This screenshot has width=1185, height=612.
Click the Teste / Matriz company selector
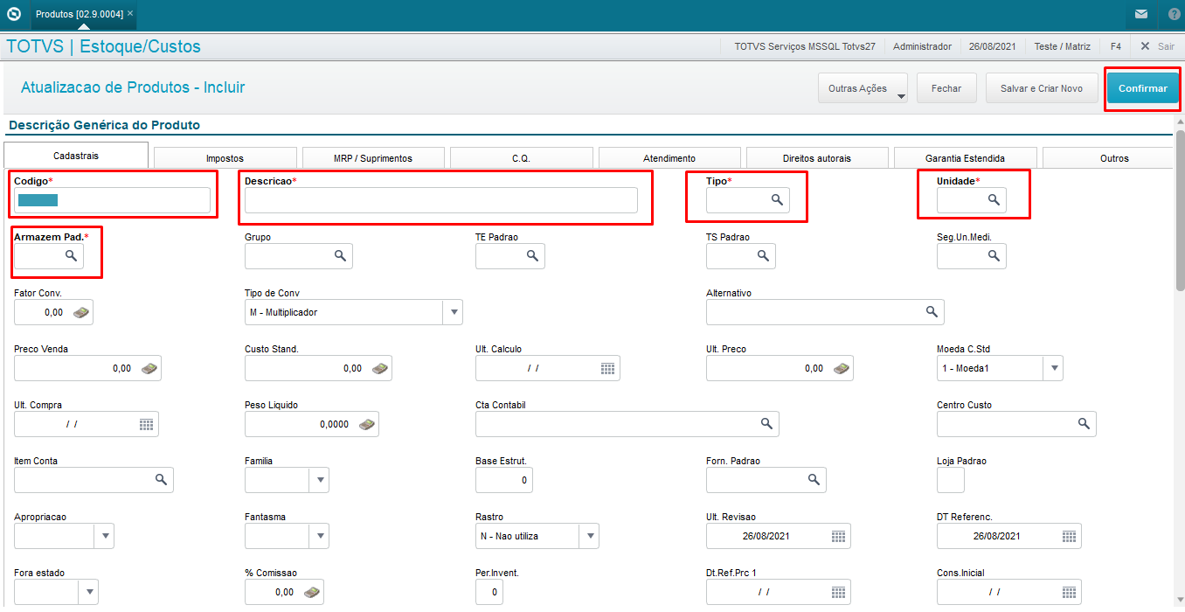(x=1063, y=46)
